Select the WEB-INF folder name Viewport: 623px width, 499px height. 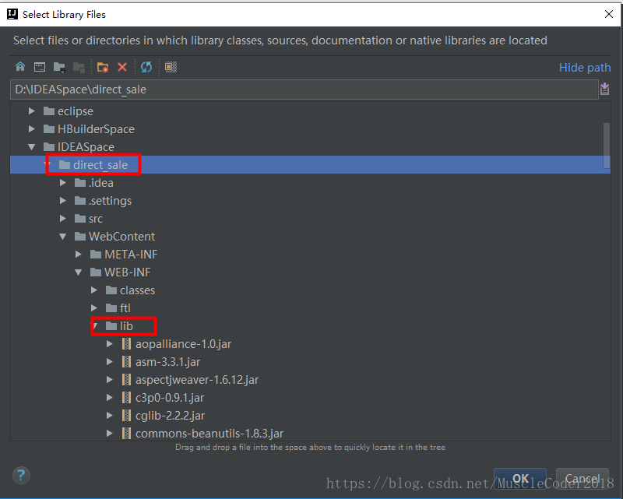[128, 272]
